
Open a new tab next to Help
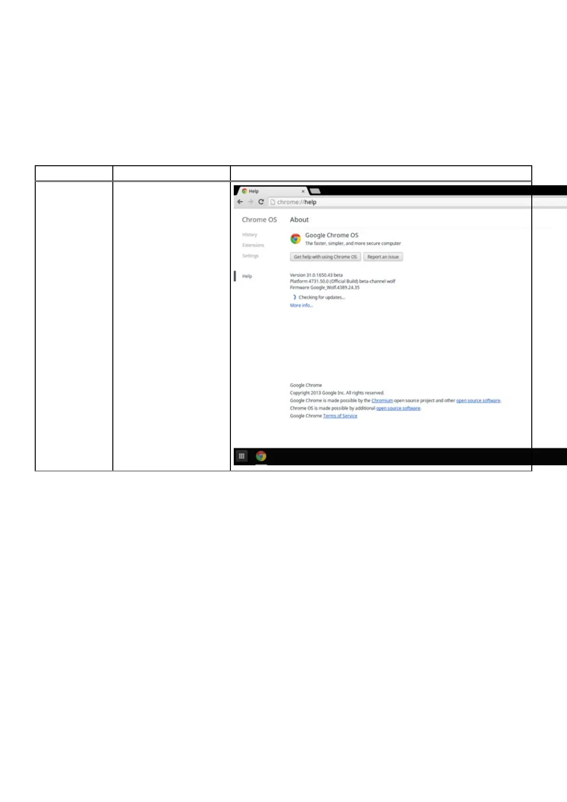[x=315, y=191]
